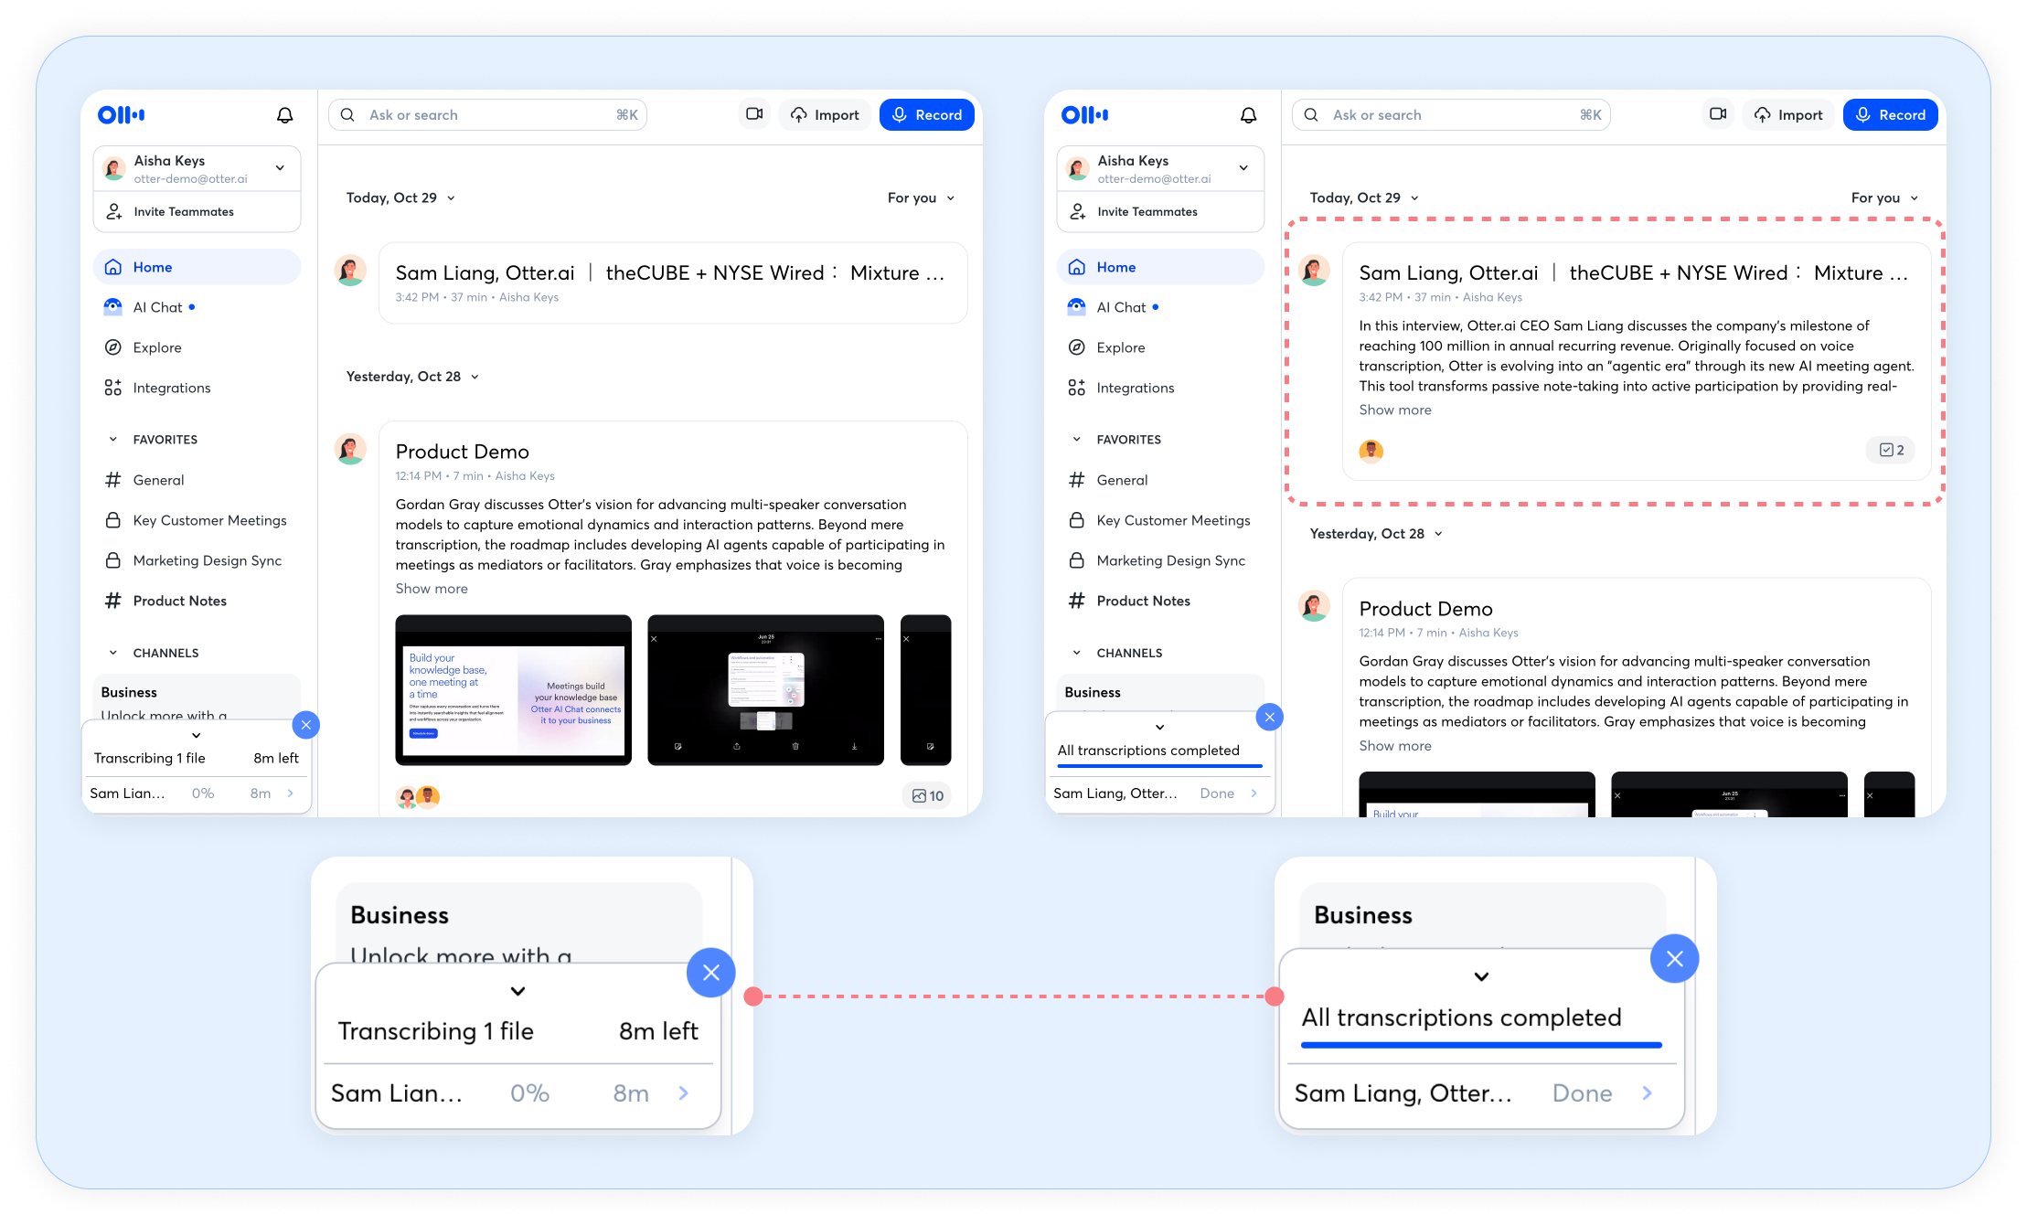Click Import button in left window
This screenshot has width=2027, height=1225.
tap(825, 114)
